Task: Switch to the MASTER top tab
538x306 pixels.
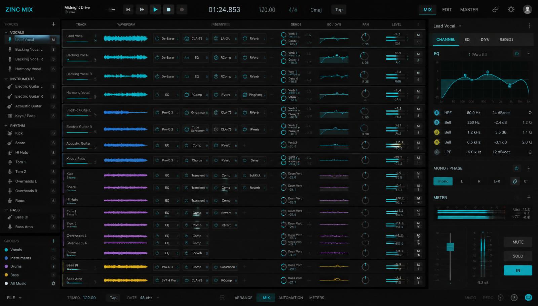Action: coord(469,10)
